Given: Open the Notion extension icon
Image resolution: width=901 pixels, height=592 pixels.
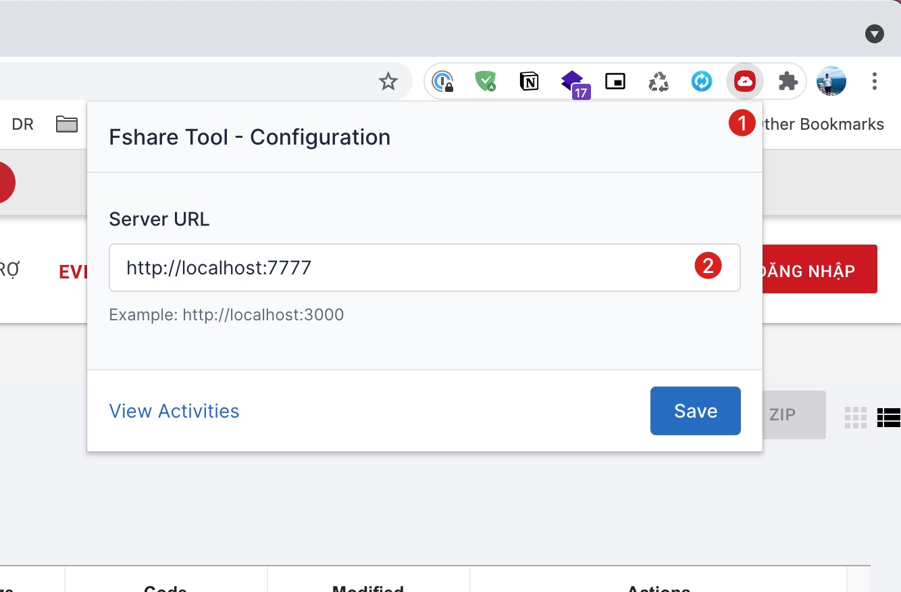Looking at the screenshot, I should (x=529, y=82).
